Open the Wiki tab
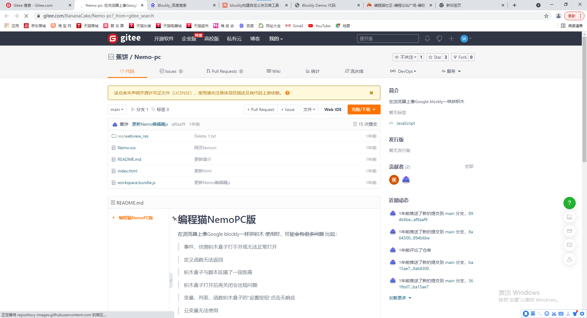 [x=273, y=71]
